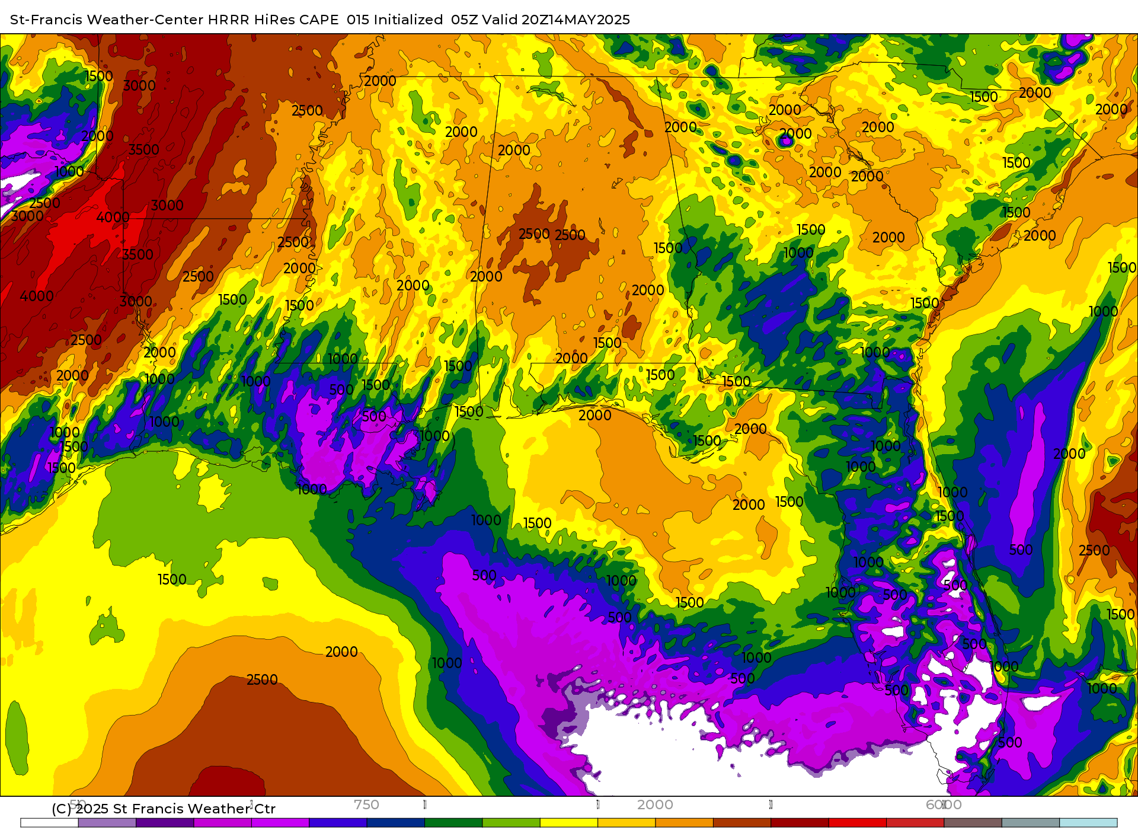Click the "Valid 20Z14MAY2025" text in the title
The width and height of the screenshot is (1138, 830).
[556, 20]
